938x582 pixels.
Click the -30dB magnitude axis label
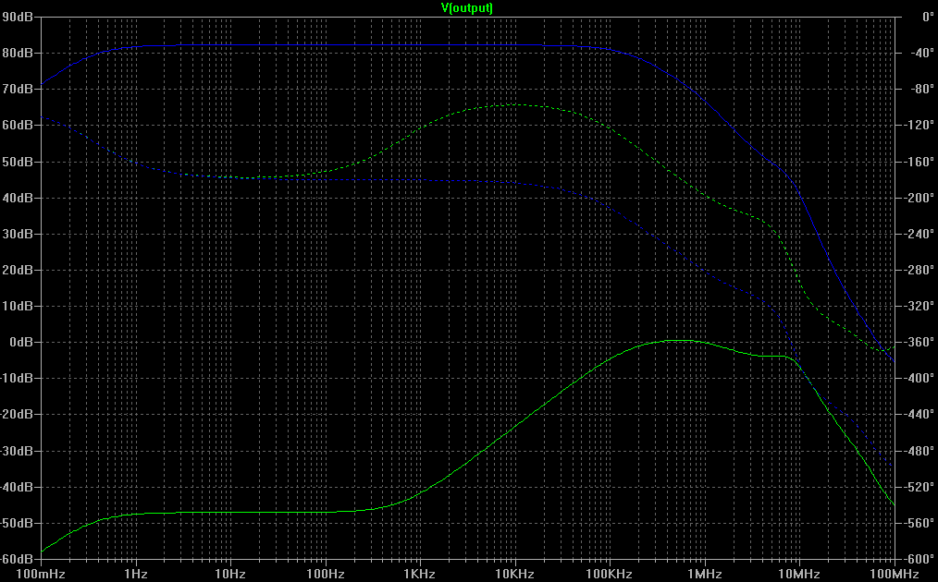(x=16, y=451)
